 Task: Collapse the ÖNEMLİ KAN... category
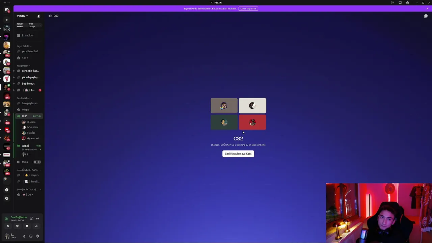point(29,170)
